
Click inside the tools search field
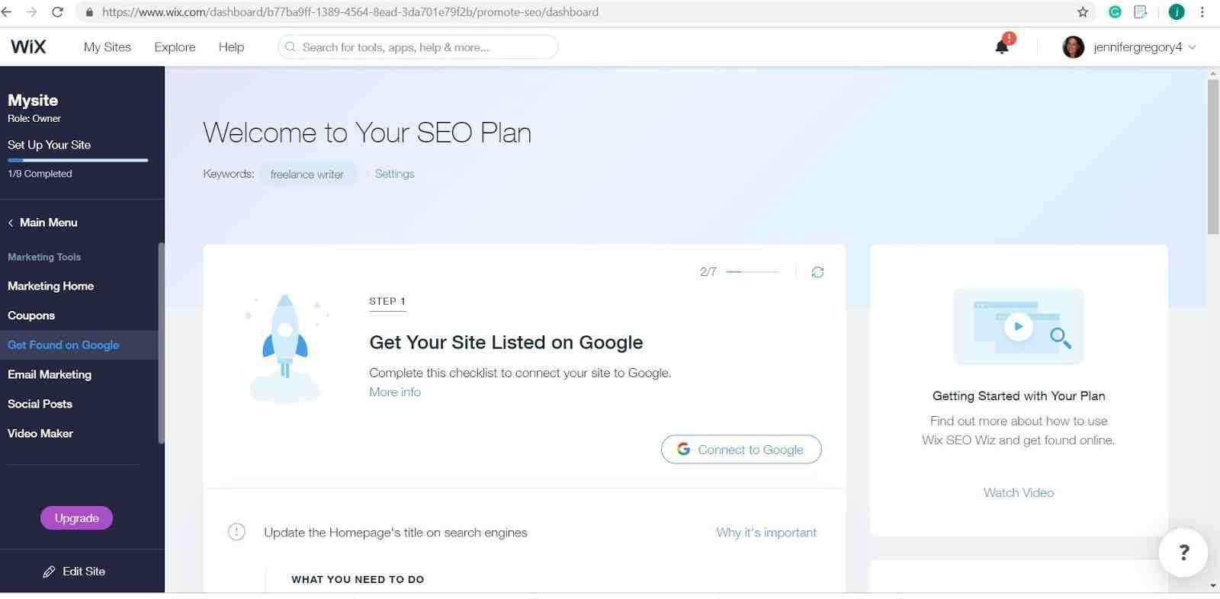tap(419, 46)
